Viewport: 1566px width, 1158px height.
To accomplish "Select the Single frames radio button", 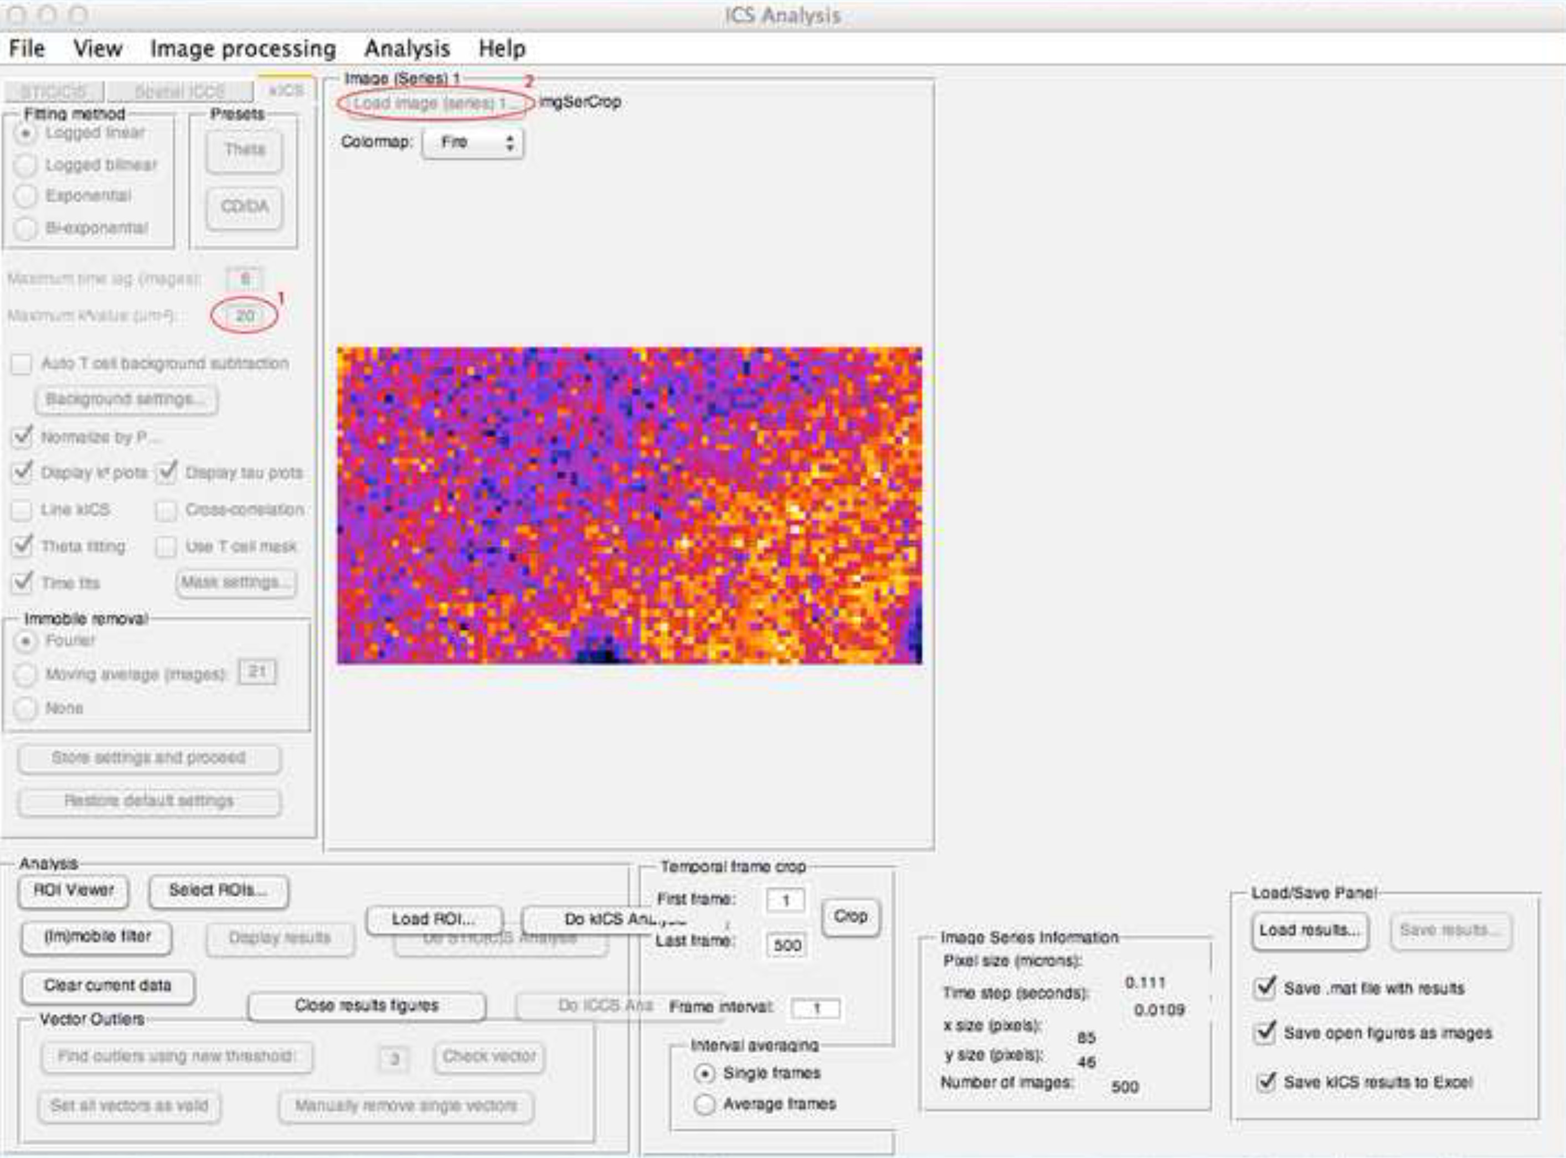I will tap(704, 1073).
